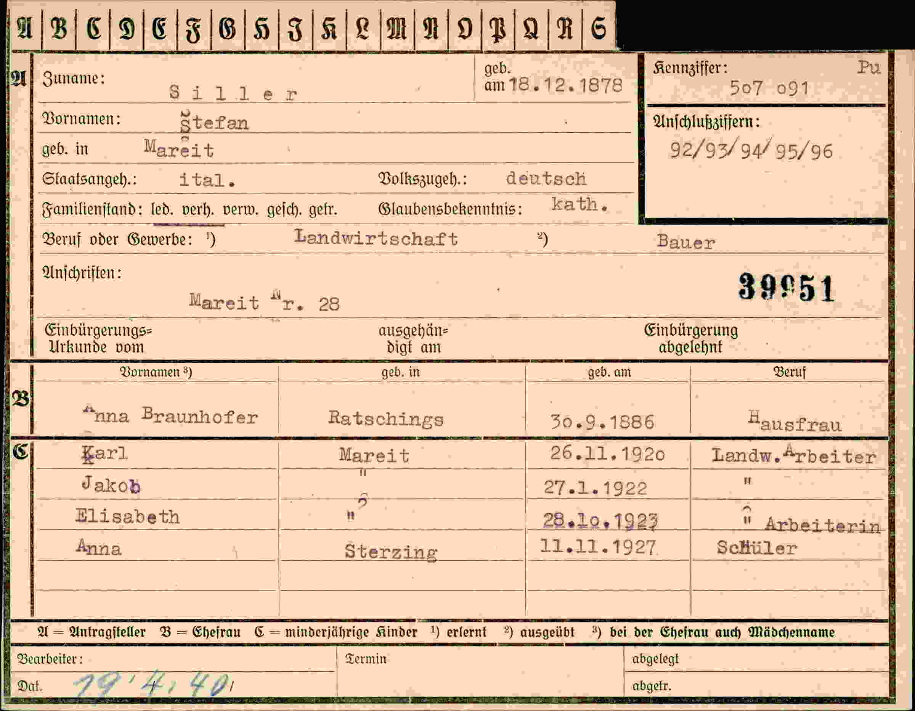
Task: Click the child name 'Jakob'
Action: [111, 485]
